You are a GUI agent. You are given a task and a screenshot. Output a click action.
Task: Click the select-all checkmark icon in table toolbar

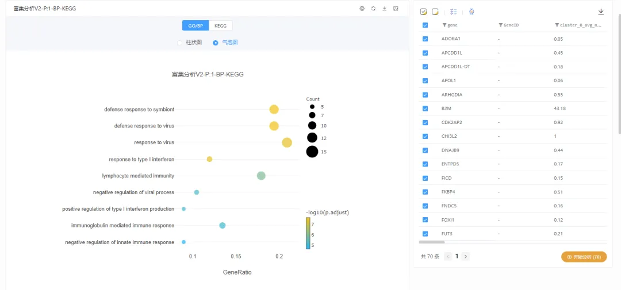click(423, 12)
